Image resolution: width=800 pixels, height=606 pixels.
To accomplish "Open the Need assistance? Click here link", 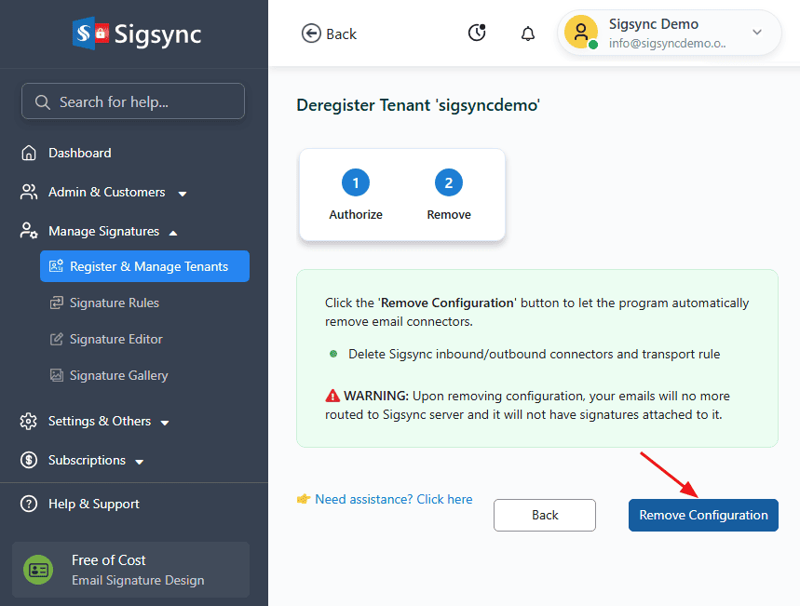I will click(x=393, y=500).
